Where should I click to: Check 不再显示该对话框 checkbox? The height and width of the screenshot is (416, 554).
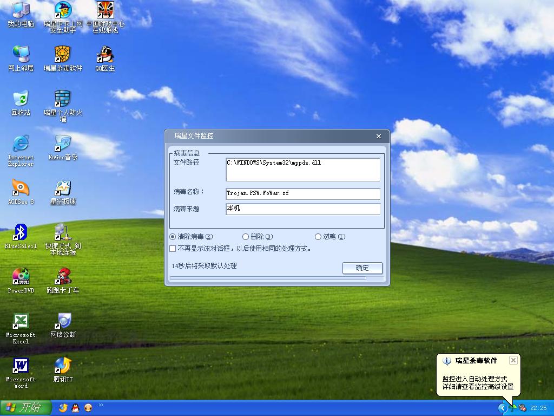(x=173, y=249)
